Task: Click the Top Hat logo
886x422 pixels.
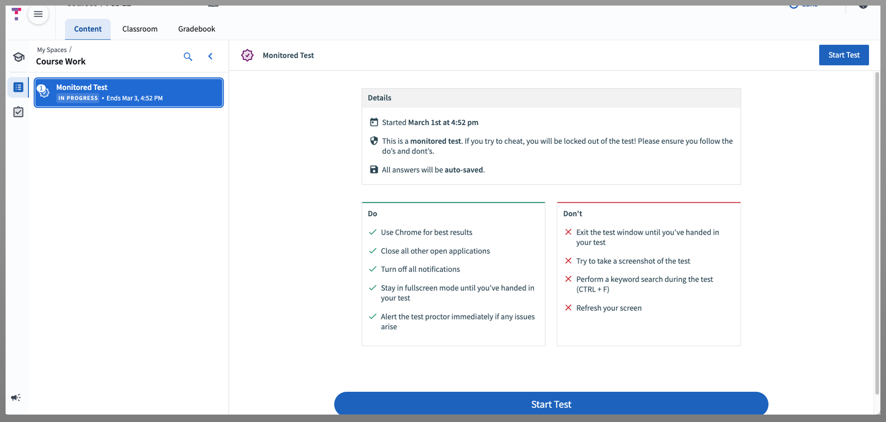Action: coord(17,13)
